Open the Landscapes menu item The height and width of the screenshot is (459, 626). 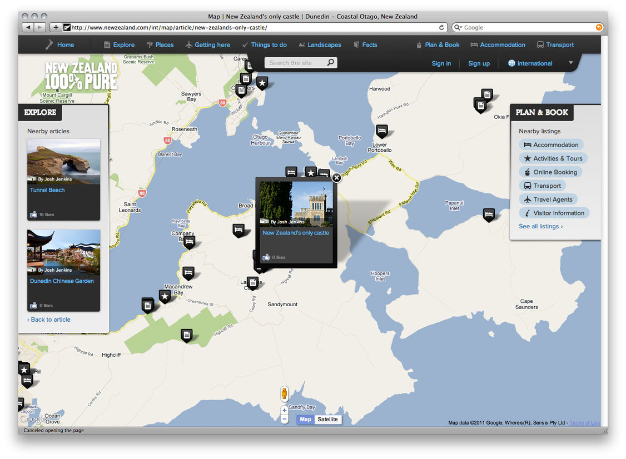[320, 45]
